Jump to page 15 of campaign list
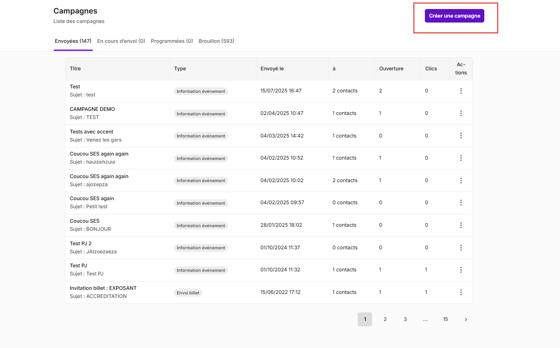Viewport: 560px width, 348px height. 446,320
